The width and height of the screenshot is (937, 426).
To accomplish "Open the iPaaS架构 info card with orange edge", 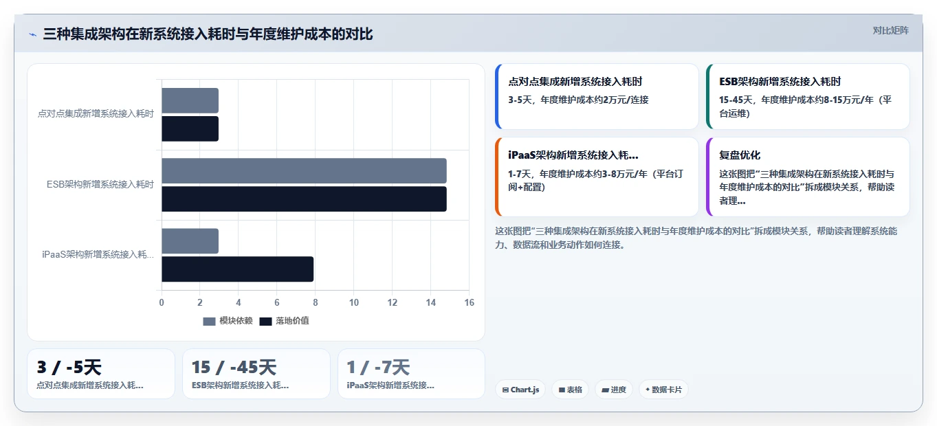I will pyautogui.click(x=597, y=177).
